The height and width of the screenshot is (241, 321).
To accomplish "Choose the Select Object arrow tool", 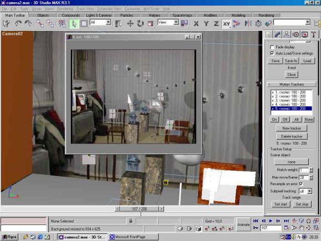I will click(74, 24).
